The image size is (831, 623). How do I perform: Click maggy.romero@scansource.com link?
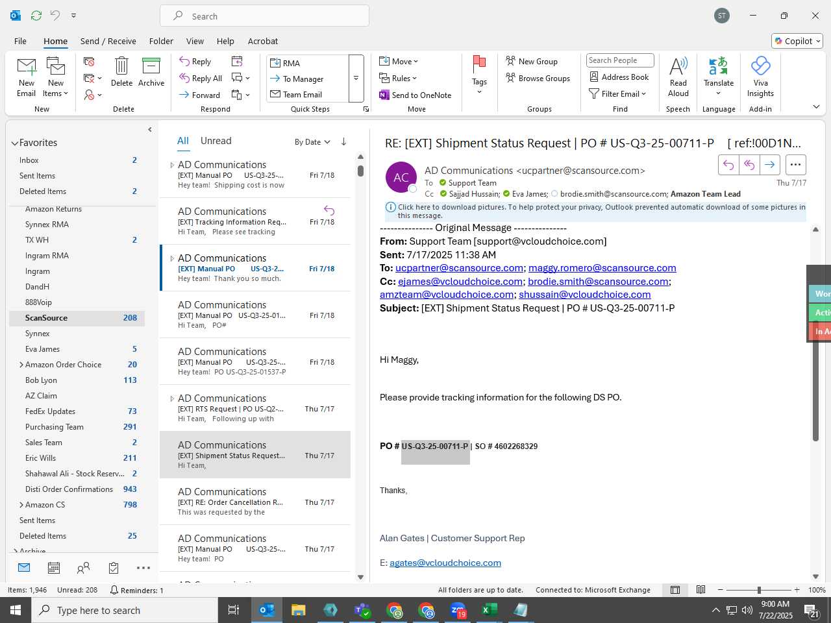[x=602, y=268]
